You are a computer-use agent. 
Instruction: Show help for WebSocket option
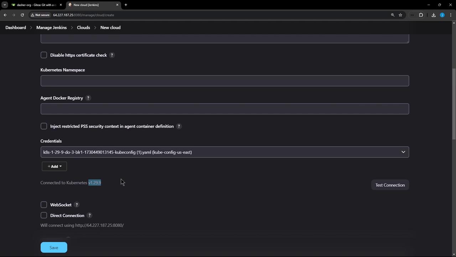point(77,205)
